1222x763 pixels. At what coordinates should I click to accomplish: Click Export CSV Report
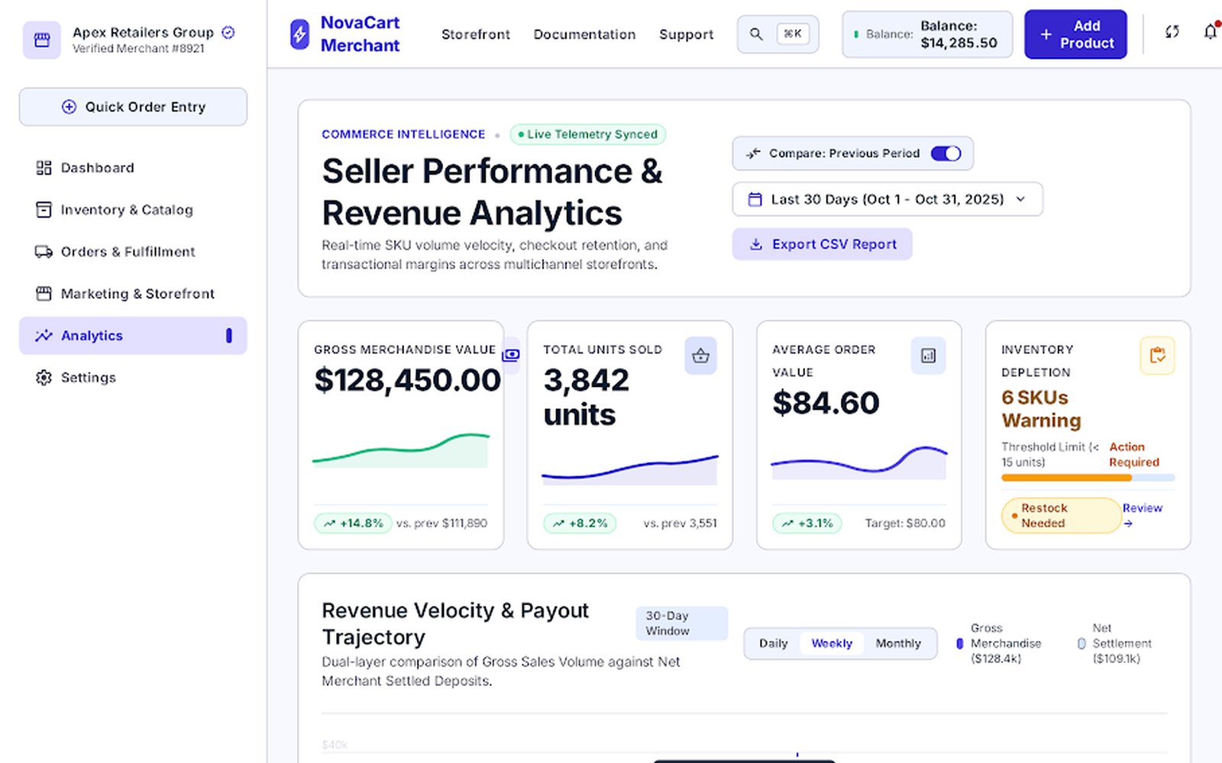822,244
